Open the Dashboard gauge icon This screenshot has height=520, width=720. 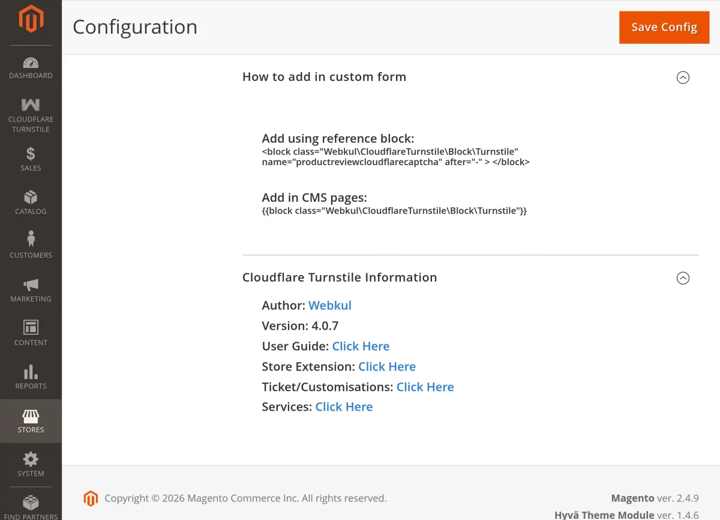pos(31,62)
